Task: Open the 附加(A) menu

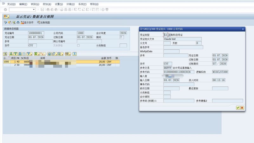Action: (47, 4)
